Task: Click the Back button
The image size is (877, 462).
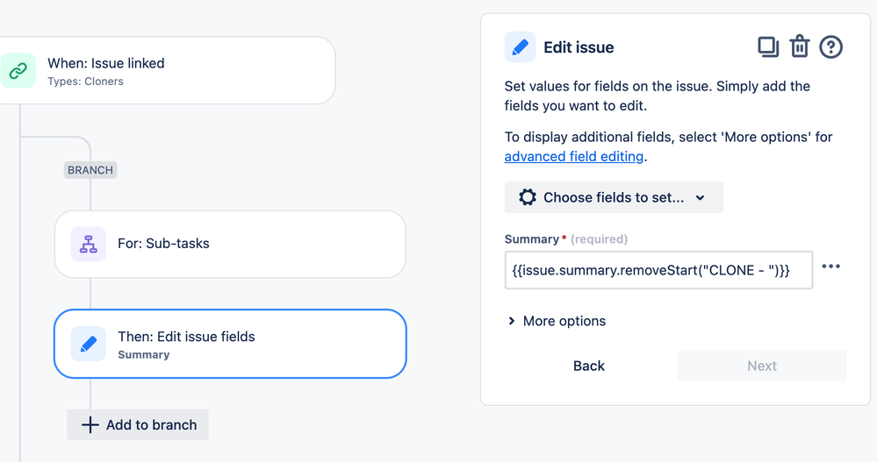Action: coord(589,366)
